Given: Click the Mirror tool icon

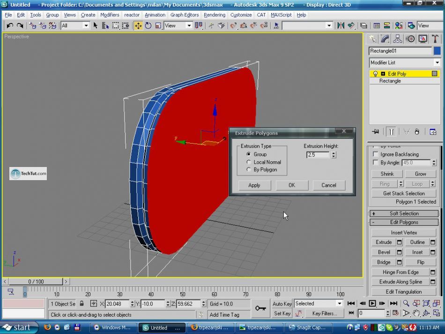Looking at the screenshot, I should point(341,26).
